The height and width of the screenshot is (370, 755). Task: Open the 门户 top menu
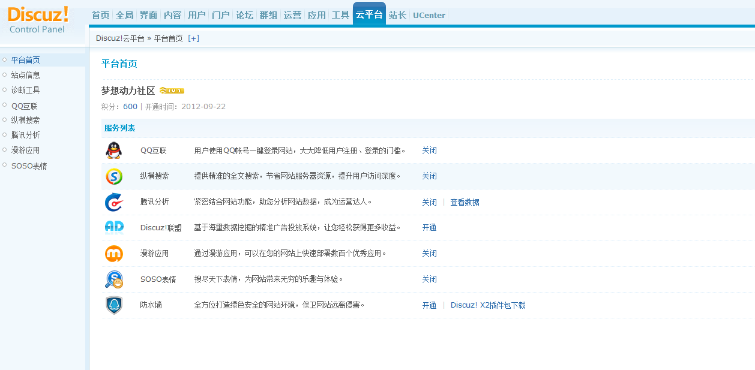[221, 15]
